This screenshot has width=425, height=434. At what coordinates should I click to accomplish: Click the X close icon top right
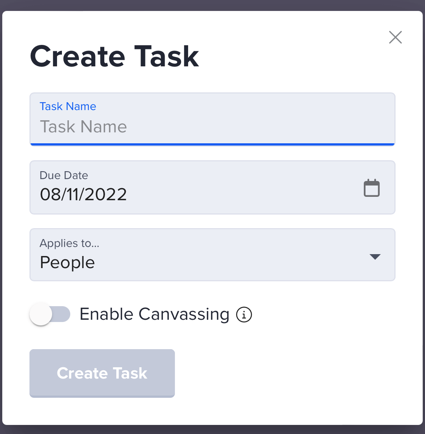[395, 37]
